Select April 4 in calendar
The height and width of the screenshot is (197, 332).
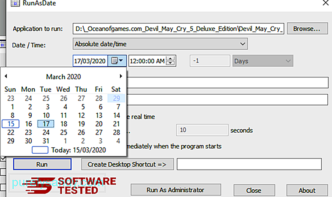pos(118,141)
